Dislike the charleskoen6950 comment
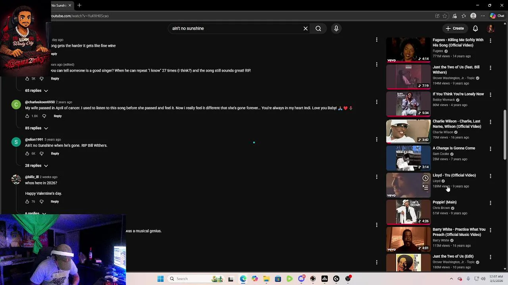Image resolution: width=508 pixels, height=285 pixels. coord(44,116)
